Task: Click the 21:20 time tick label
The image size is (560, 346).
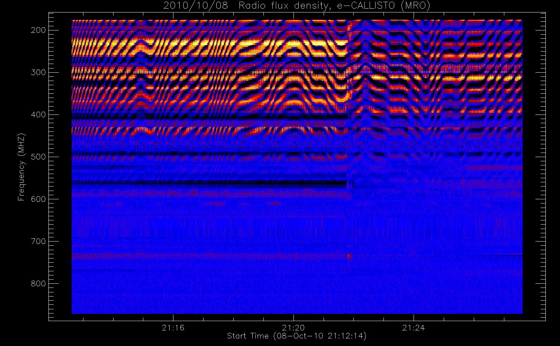Action: pos(293,328)
